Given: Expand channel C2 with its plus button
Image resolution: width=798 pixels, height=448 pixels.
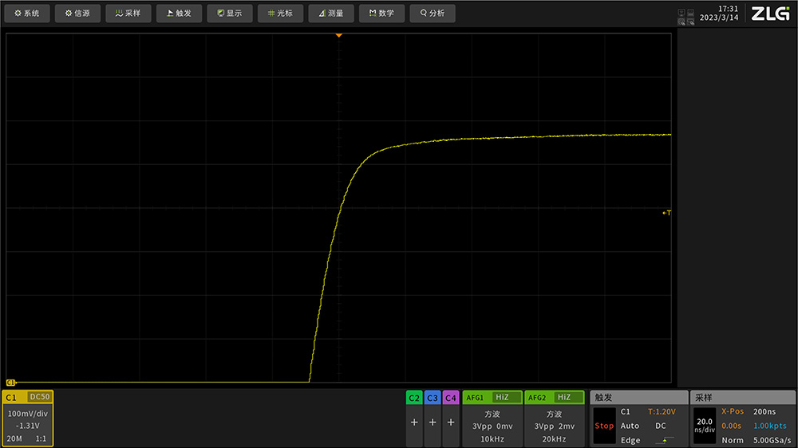Looking at the screenshot, I should point(413,422).
